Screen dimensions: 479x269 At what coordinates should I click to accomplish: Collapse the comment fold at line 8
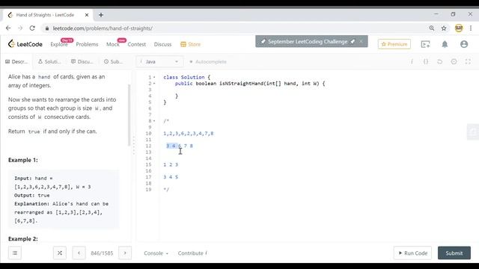[x=154, y=121]
